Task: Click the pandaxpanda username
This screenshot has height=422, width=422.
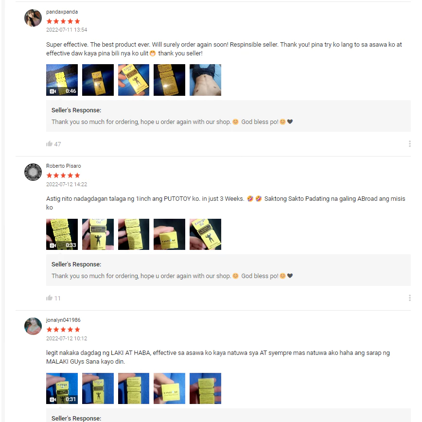Action: coord(62,12)
